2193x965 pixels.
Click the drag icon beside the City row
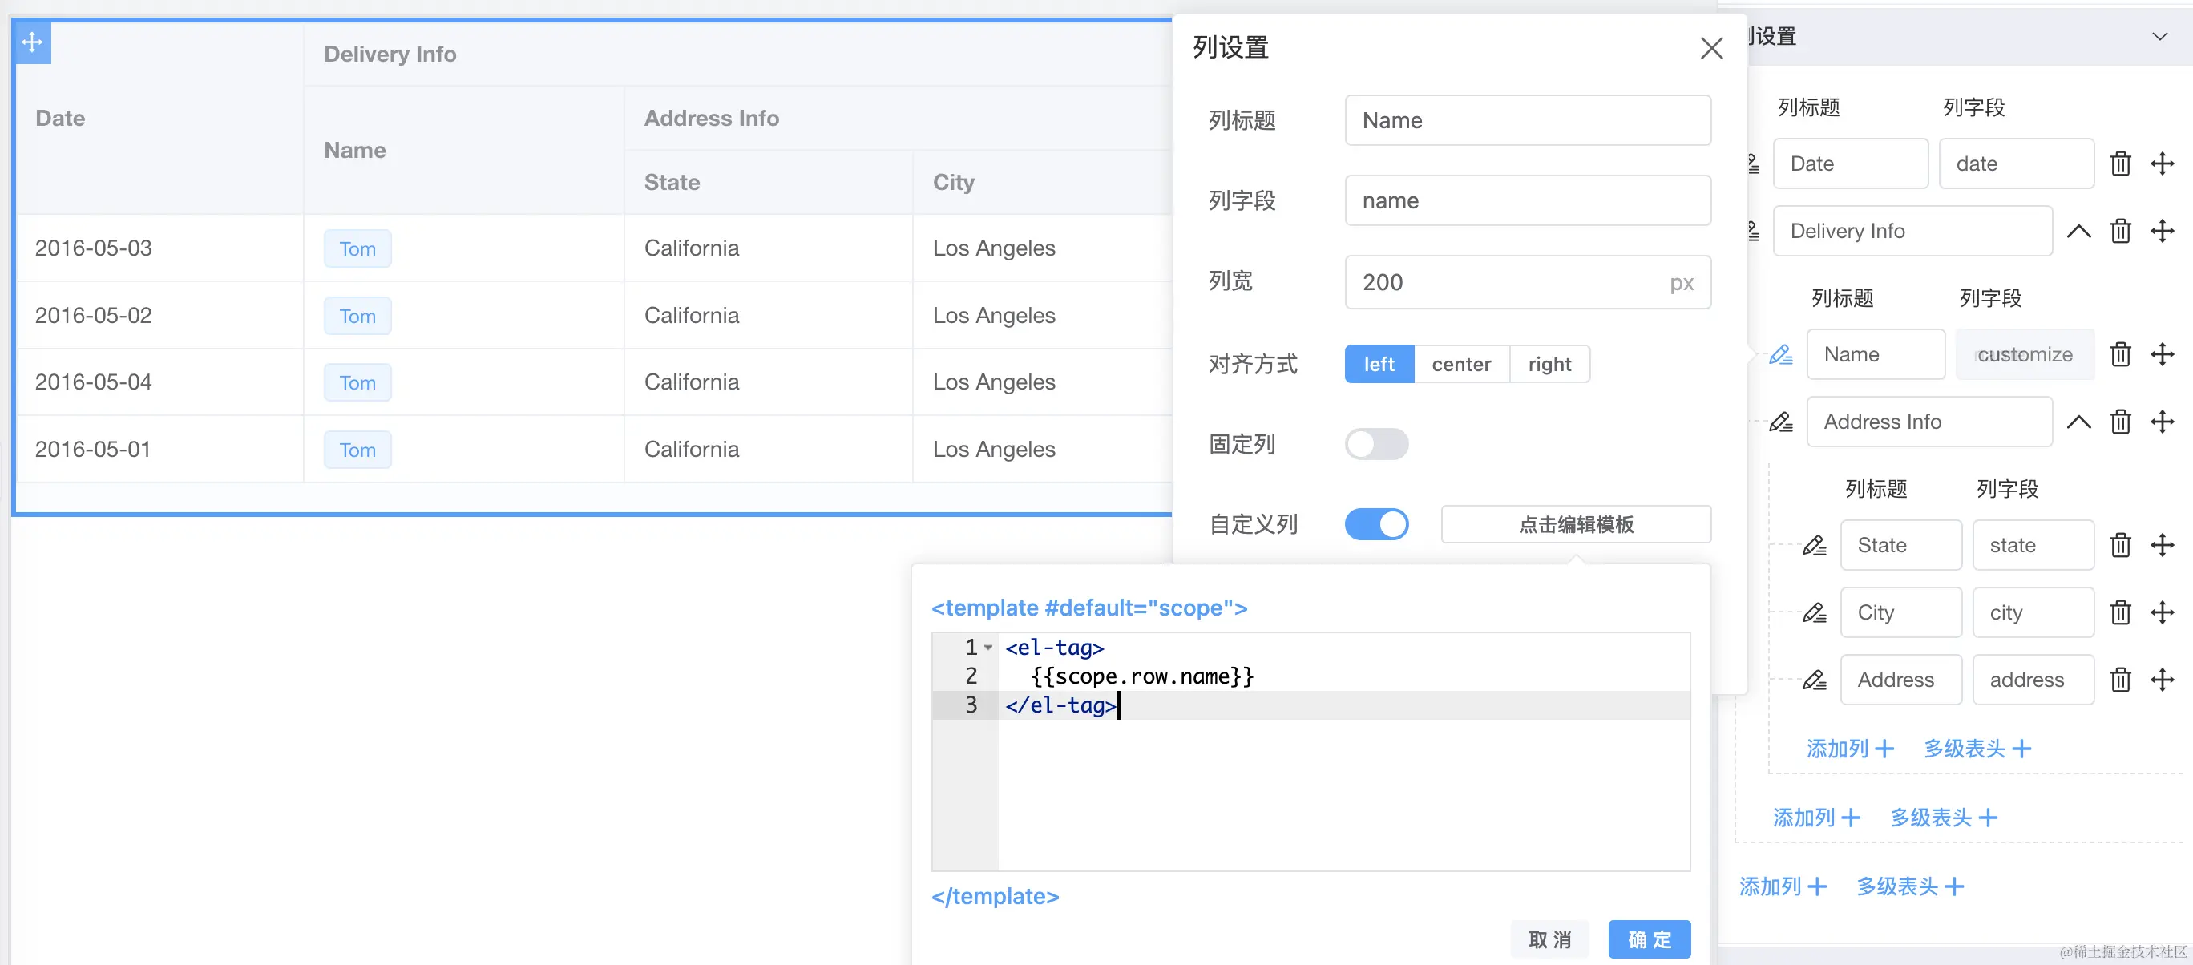click(2165, 612)
